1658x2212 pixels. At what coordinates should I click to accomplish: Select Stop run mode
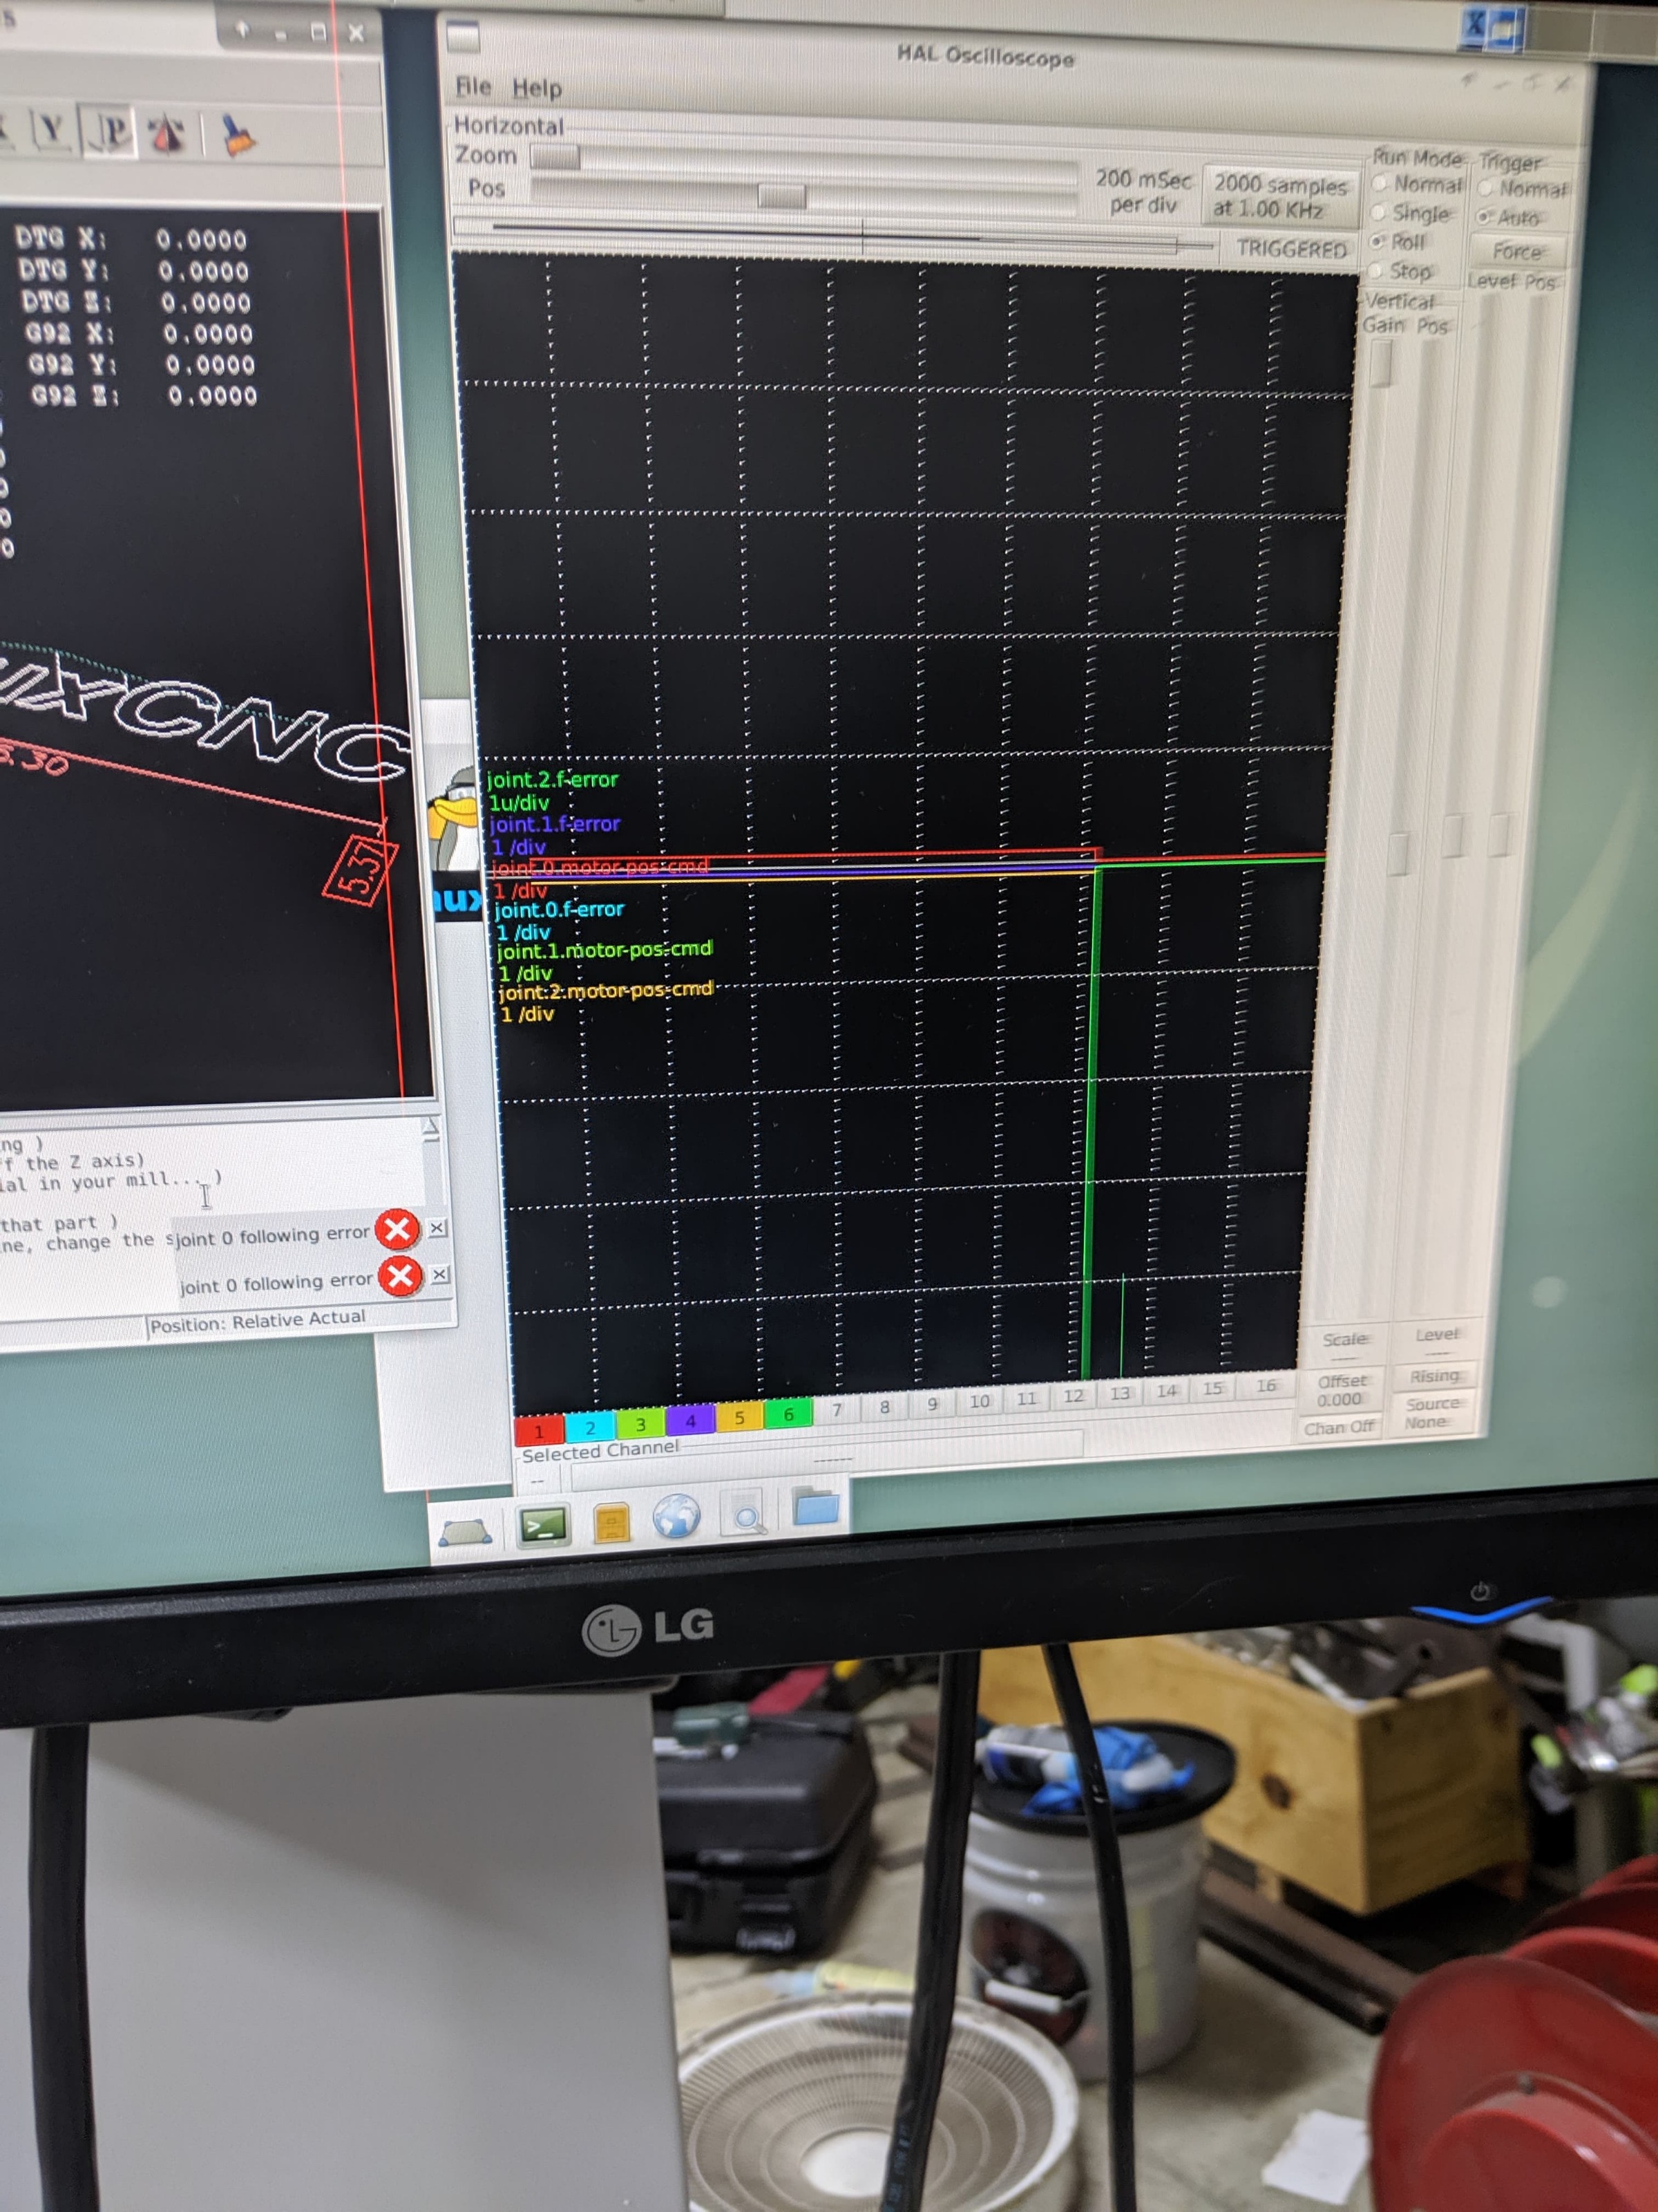coord(1400,271)
